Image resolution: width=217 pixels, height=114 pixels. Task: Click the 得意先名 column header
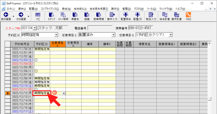(145, 44)
